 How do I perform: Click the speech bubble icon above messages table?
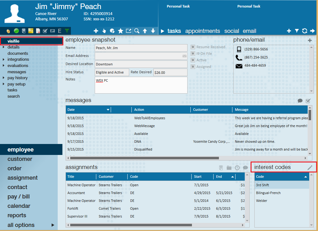pos(300,101)
